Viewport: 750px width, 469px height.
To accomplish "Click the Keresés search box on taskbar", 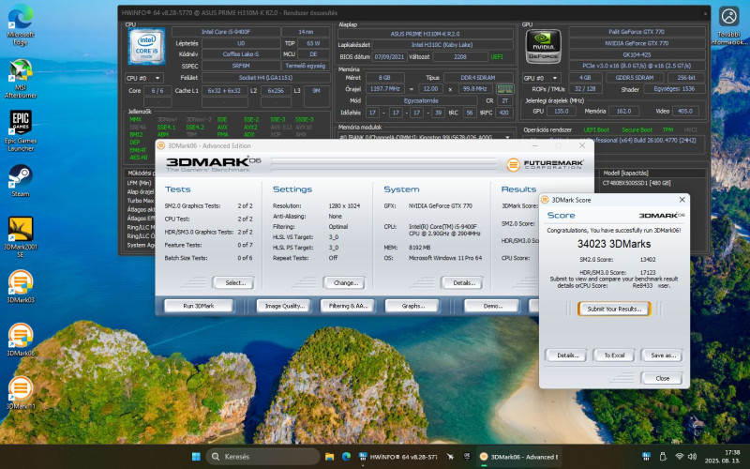I will (262, 457).
